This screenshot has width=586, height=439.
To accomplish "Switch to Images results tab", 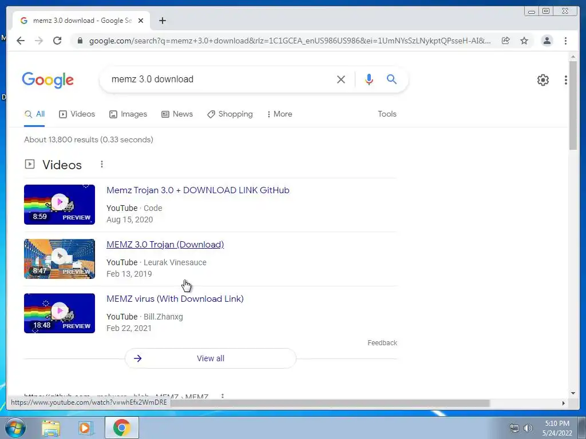I will pos(128,114).
